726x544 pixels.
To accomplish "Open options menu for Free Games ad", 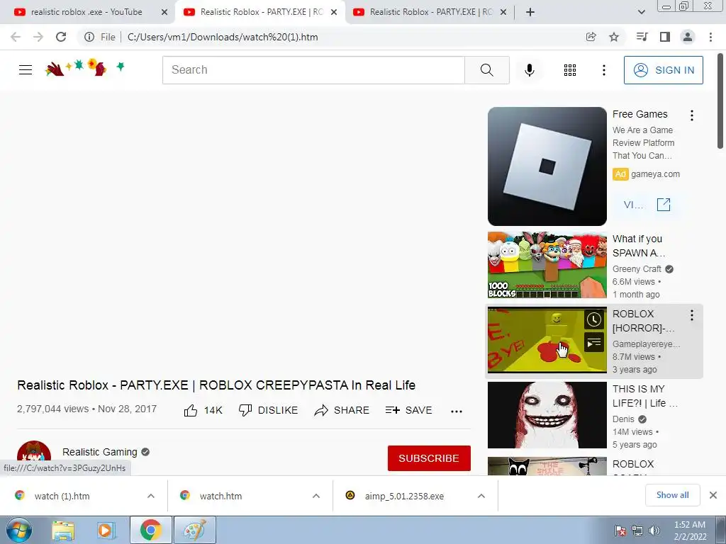I will [692, 115].
